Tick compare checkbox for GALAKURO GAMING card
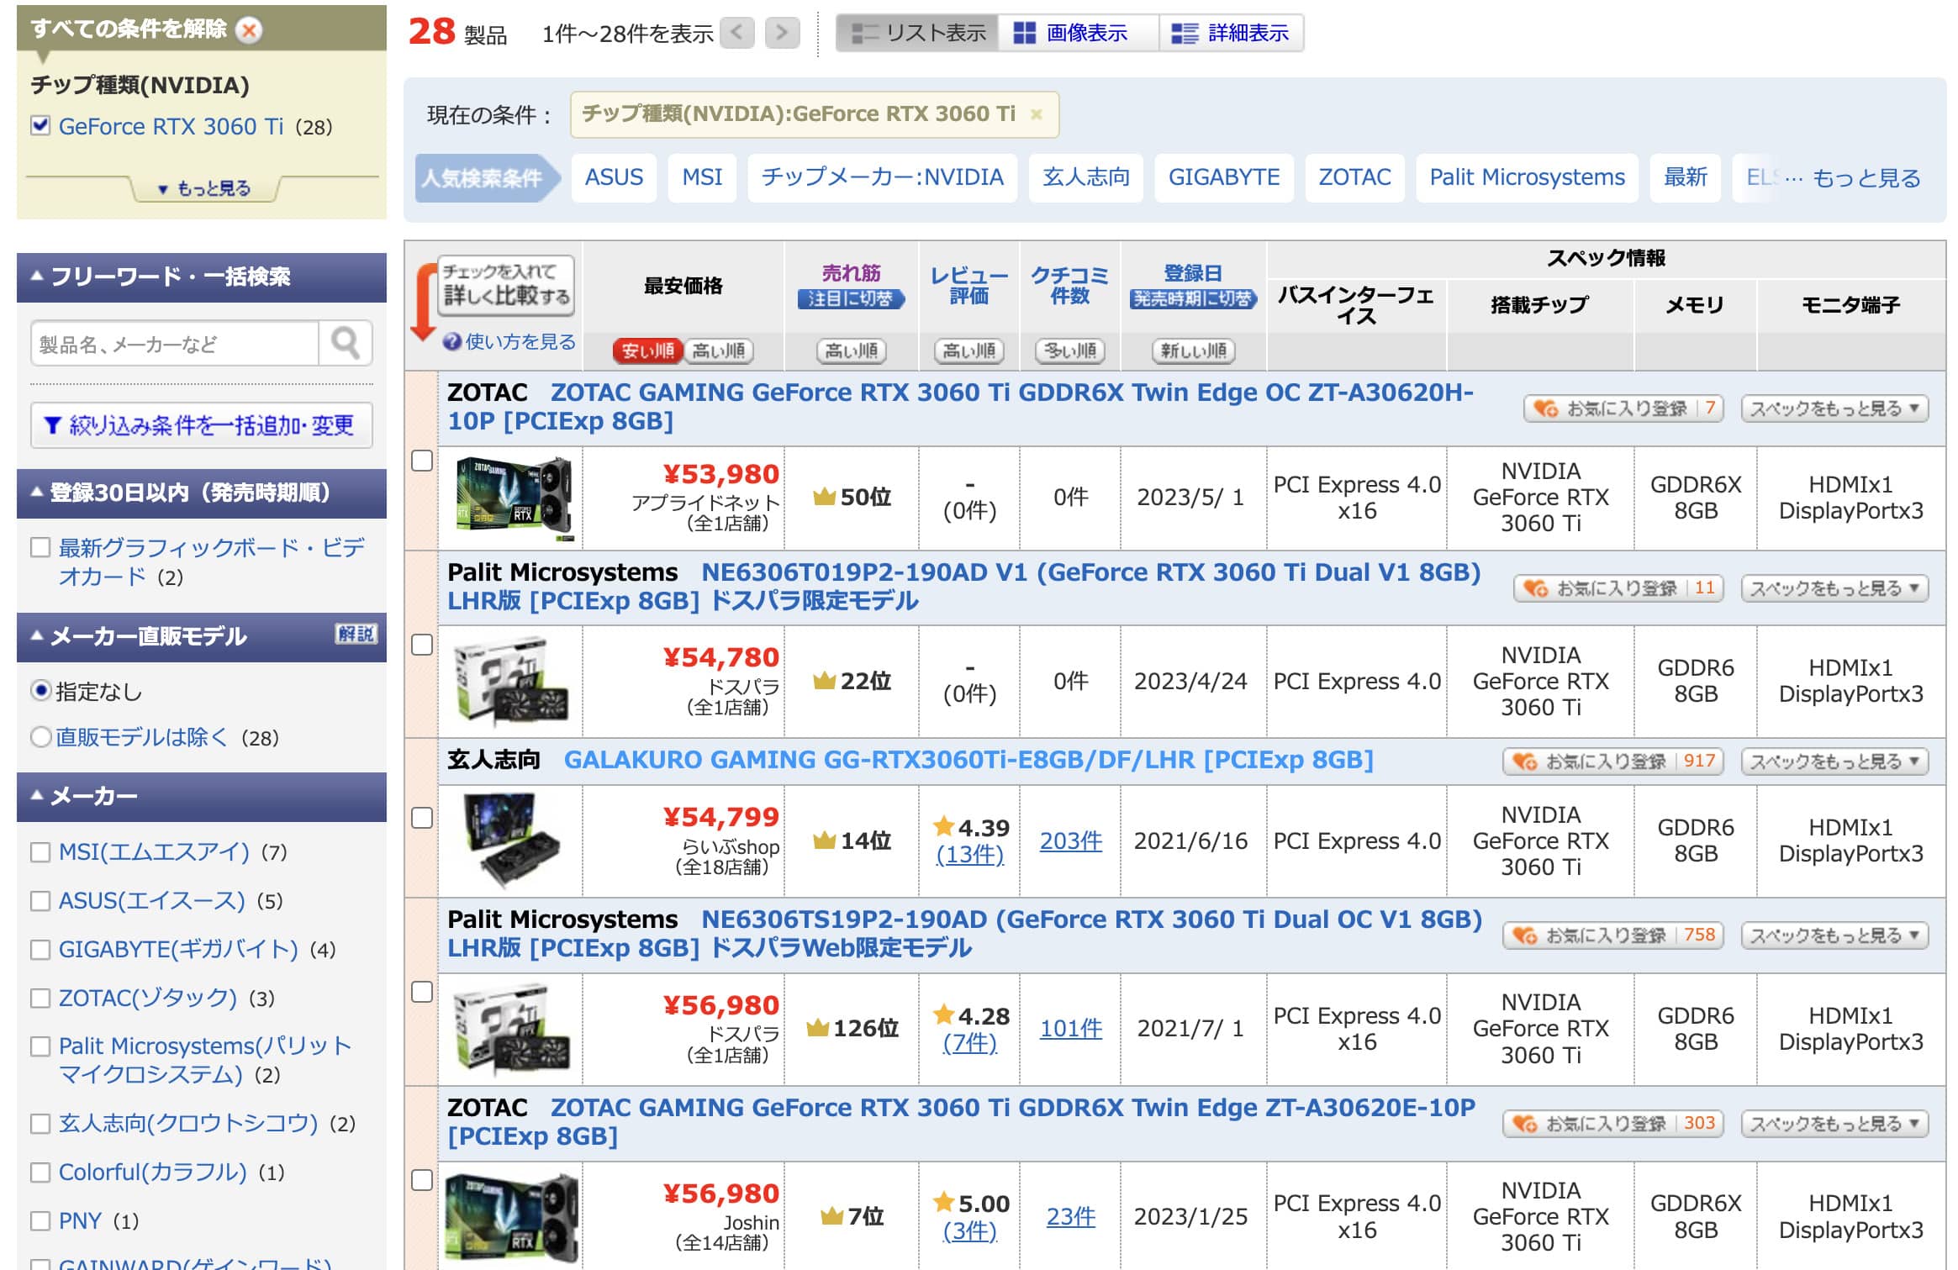The width and height of the screenshot is (1958, 1270). (422, 818)
